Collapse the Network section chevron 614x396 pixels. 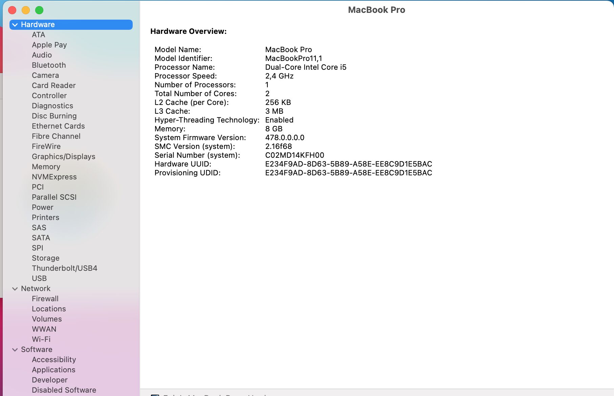[x=15, y=289]
